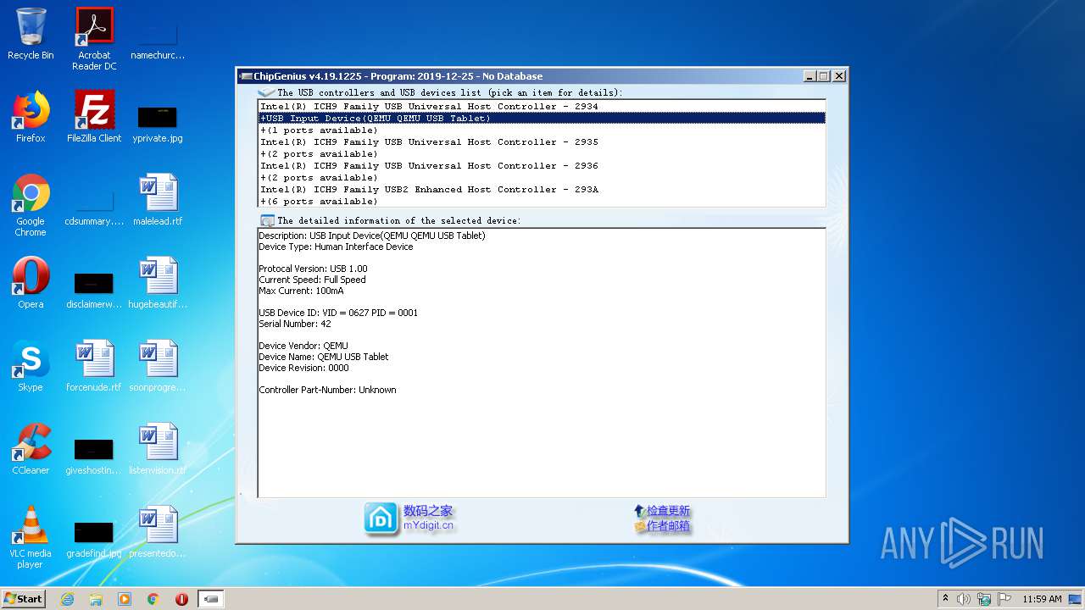Open the Recycle Bin desktop icon

[x=31, y=32]
